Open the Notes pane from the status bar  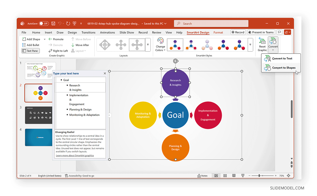click(202, 175)
